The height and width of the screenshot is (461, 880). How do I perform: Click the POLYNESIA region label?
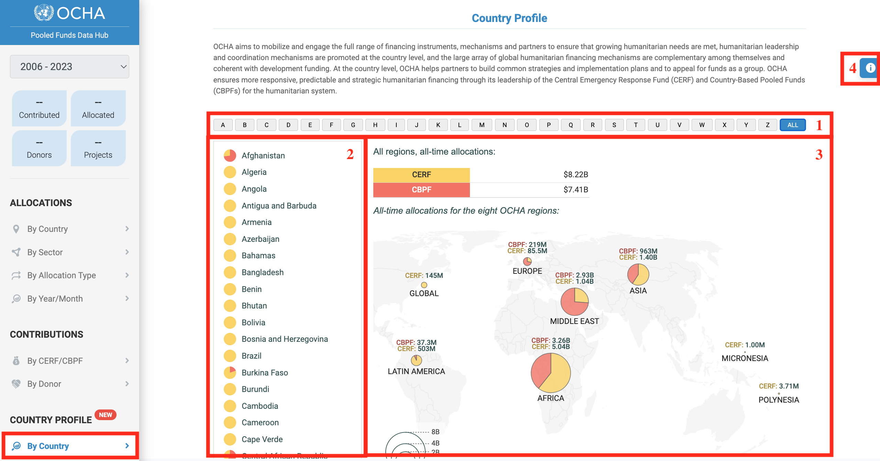[x=779, y=400]
